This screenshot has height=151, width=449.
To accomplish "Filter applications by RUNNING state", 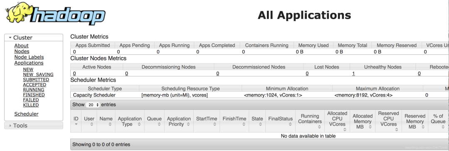I will [x=34, y=90].
